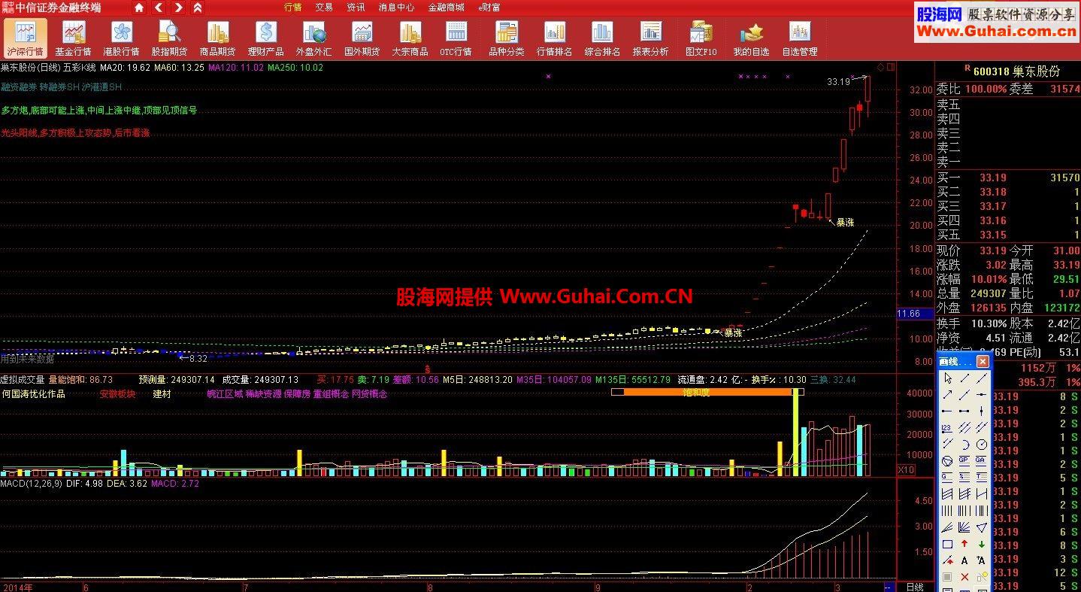Viewport: 1081px width, 592px height.
Task: Click the 饱和度 orange bar
Action: [x=707, y=392]
